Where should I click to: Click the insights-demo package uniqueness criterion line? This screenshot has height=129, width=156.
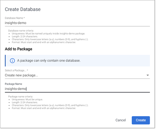point(48,34)
